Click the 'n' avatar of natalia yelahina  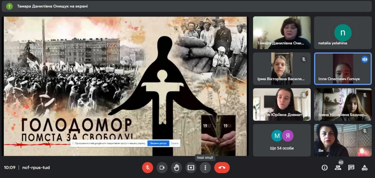[343, 33]
